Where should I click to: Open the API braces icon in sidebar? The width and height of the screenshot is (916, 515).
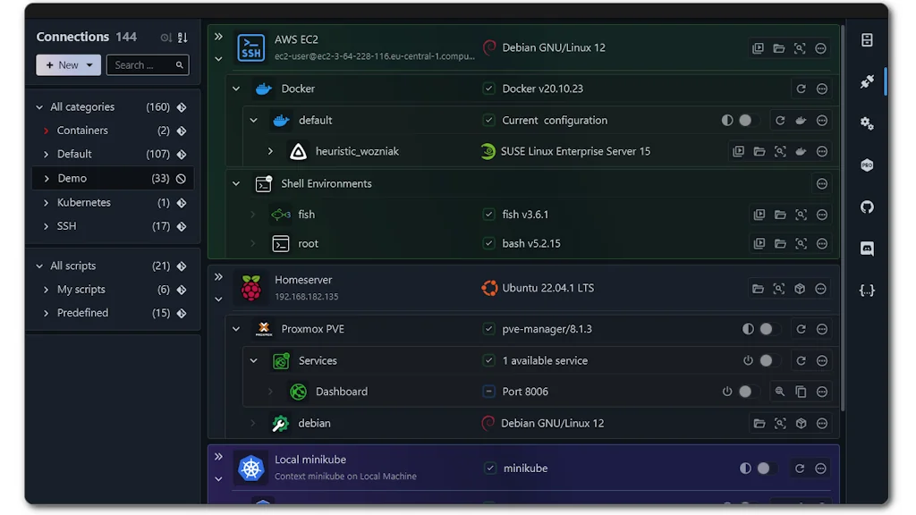(x=867, y=291)
